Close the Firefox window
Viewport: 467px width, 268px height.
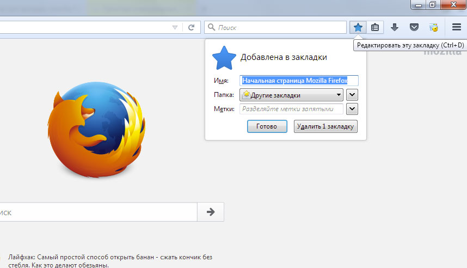click(x=453, y=4)
